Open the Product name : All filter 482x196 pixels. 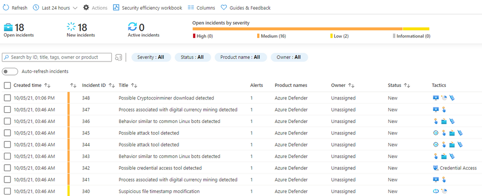point(241,57)
